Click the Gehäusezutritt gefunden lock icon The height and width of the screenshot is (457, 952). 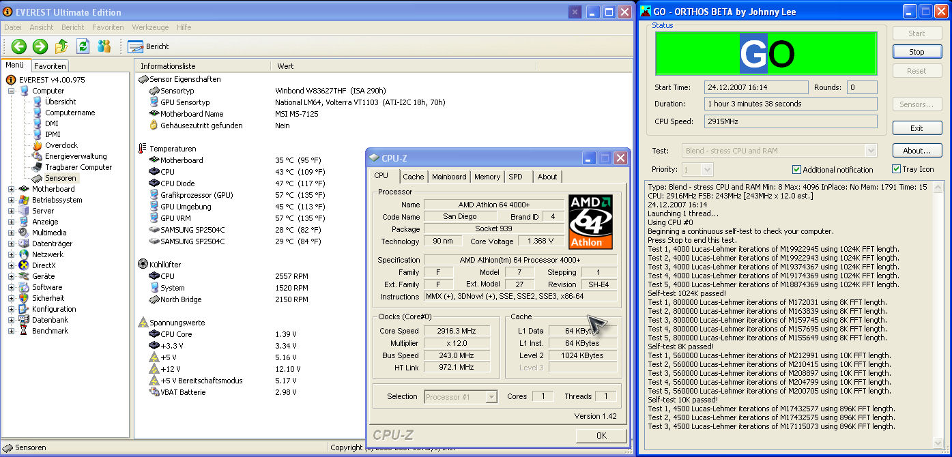coord(154,126)
